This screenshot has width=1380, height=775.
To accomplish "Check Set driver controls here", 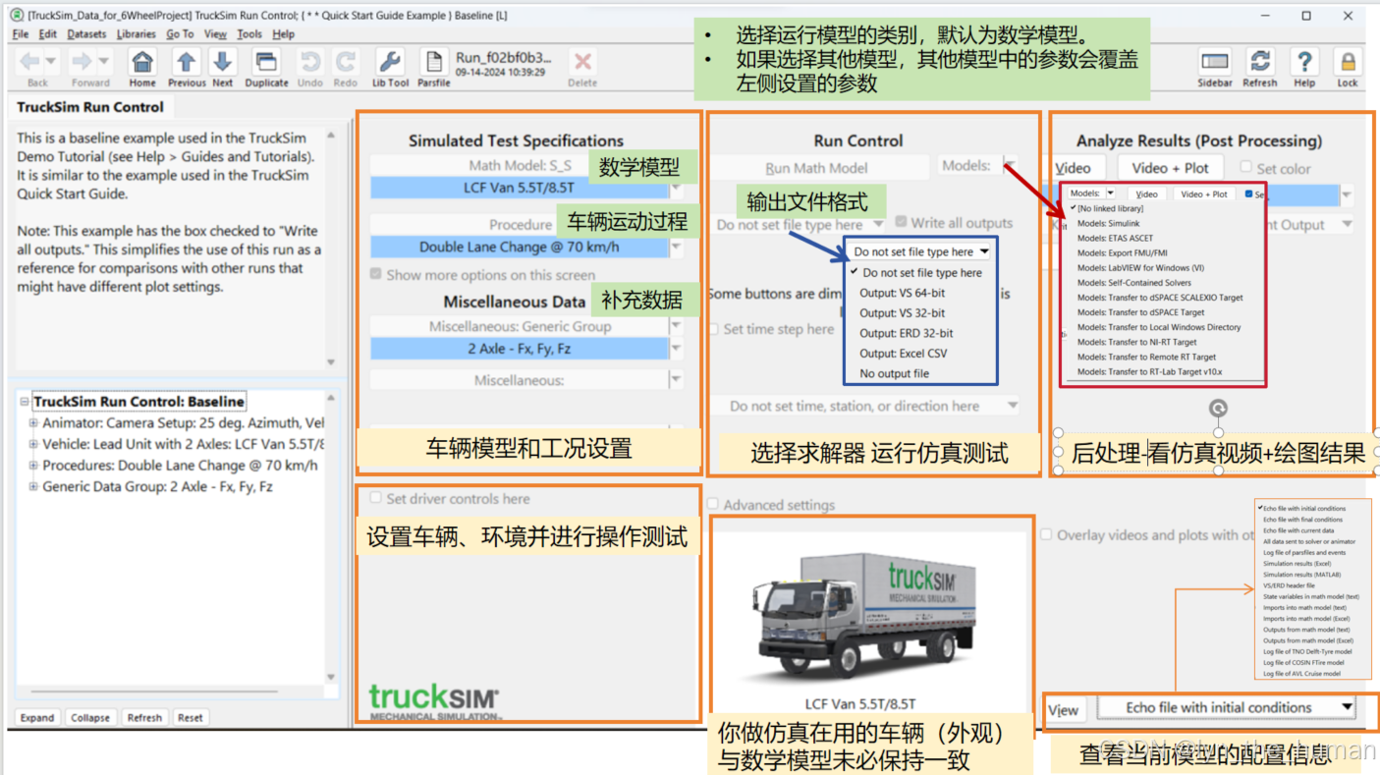I will (375, 498).
